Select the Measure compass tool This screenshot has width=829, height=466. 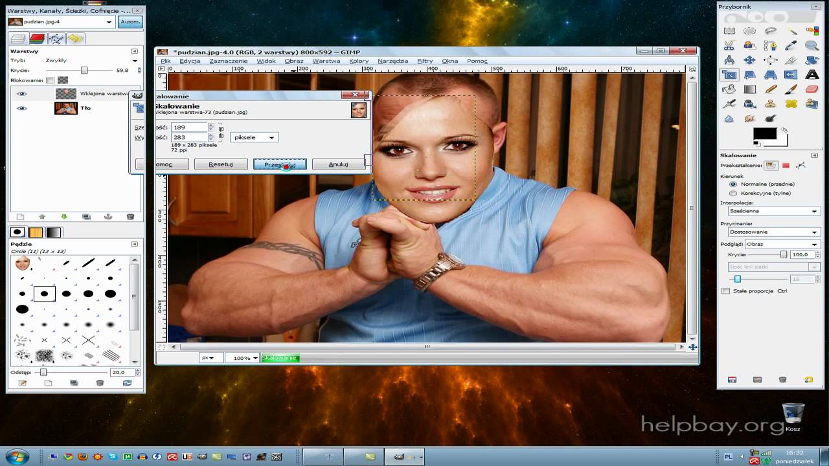[x=729, y=60]
